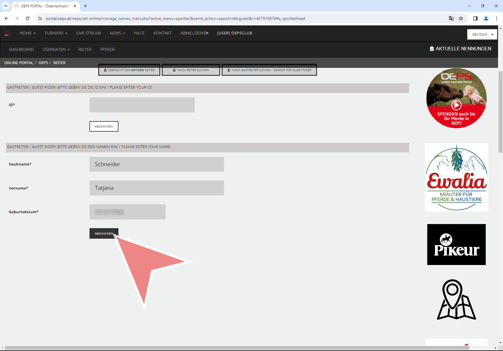This screenshot has width=503, height=351.
Task: View site information icon in address bar
Action: point(40,18)
